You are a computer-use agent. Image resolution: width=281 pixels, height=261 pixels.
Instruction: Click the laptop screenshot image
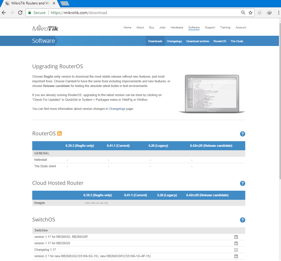pyautogui.click(x=212, y=94)
